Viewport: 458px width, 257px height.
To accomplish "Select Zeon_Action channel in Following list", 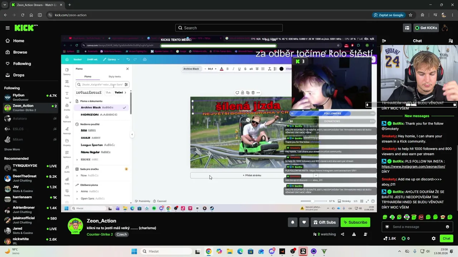I will coord(30,108).
